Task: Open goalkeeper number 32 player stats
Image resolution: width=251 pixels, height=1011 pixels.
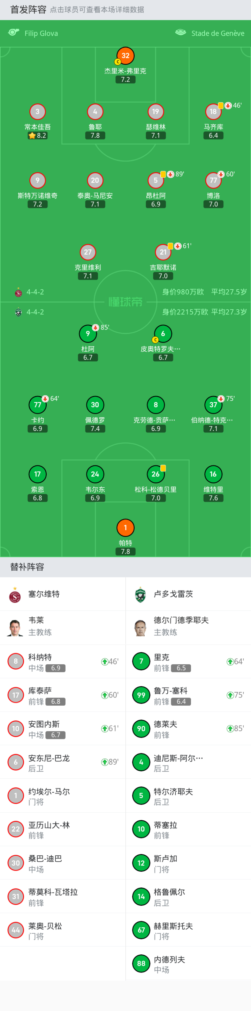Action: (x=125, y=56)
